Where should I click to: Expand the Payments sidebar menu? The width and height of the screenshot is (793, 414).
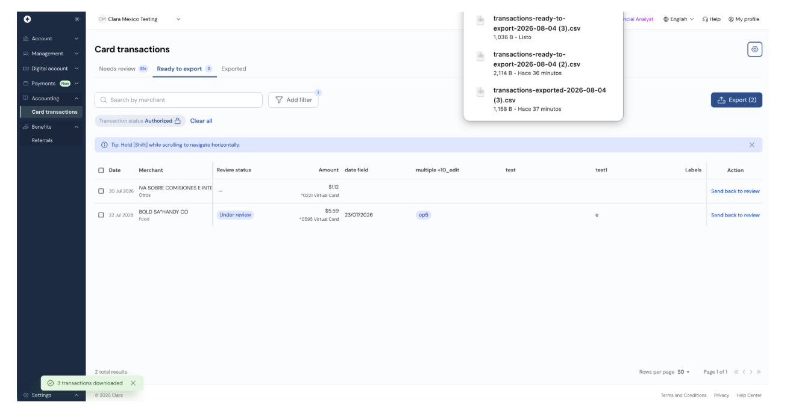51,84
